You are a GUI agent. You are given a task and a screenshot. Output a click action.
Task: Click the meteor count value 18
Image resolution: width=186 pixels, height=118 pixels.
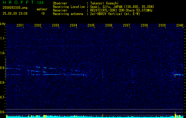[43, 14]
